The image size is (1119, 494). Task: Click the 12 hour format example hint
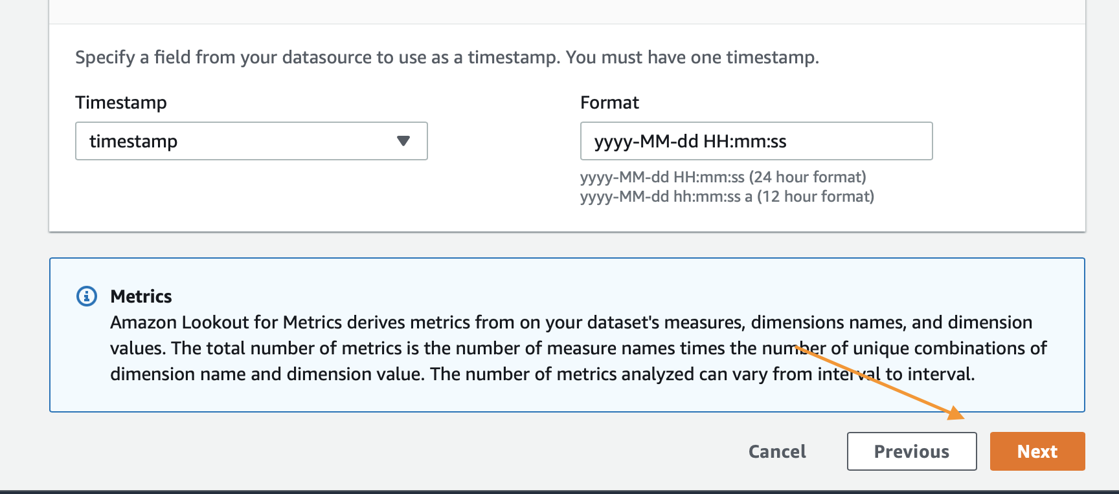point(727,197)
